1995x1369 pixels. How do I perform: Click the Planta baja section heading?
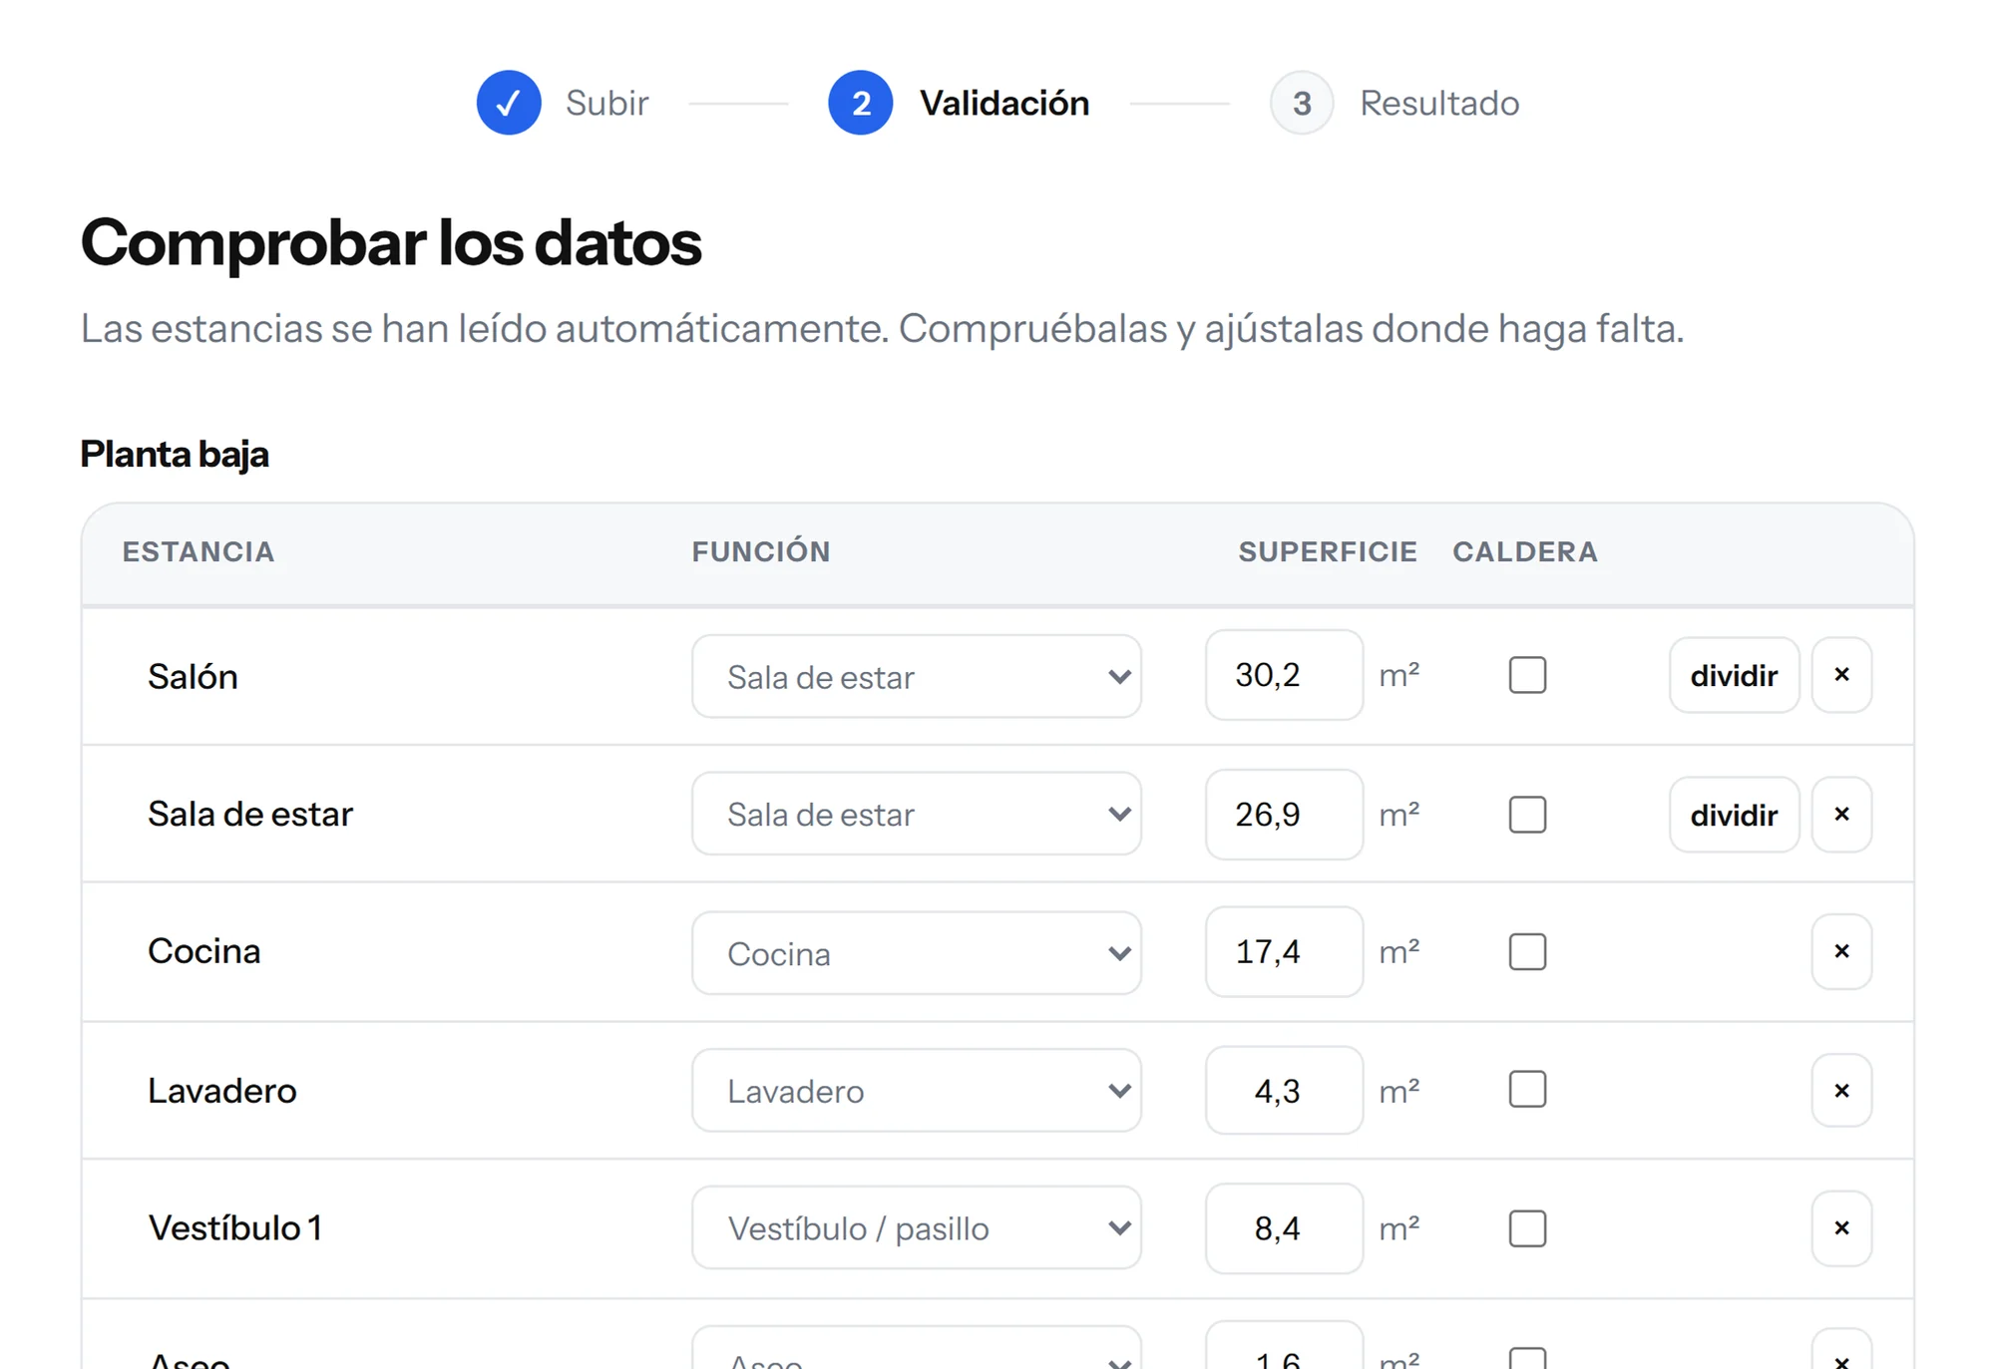coord(175,455)
